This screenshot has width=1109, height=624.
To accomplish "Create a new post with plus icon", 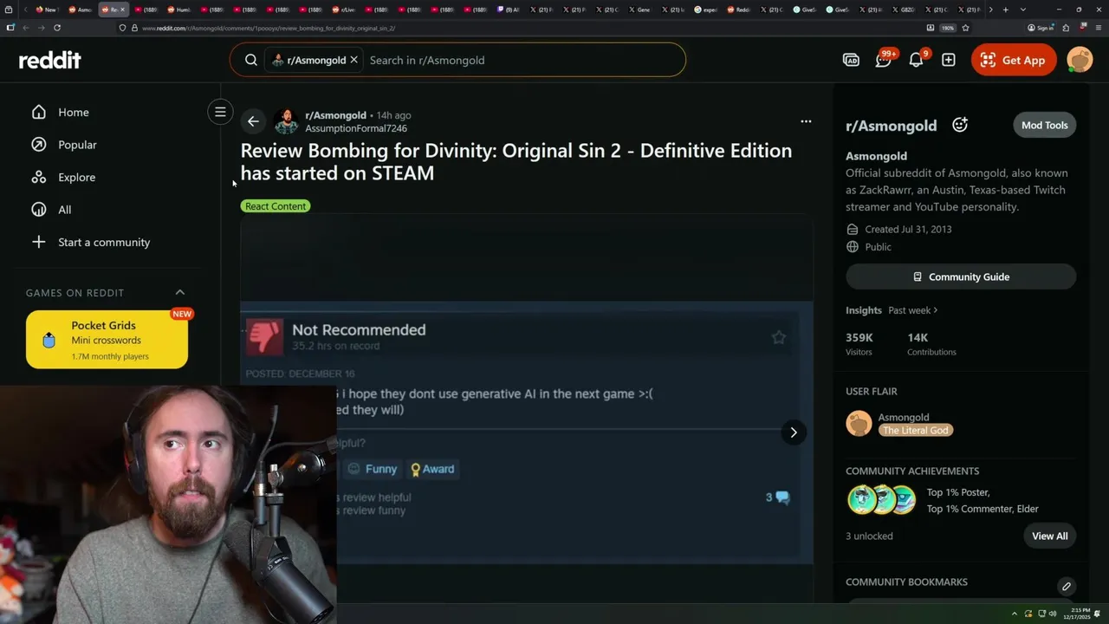I will click(949, 60).
